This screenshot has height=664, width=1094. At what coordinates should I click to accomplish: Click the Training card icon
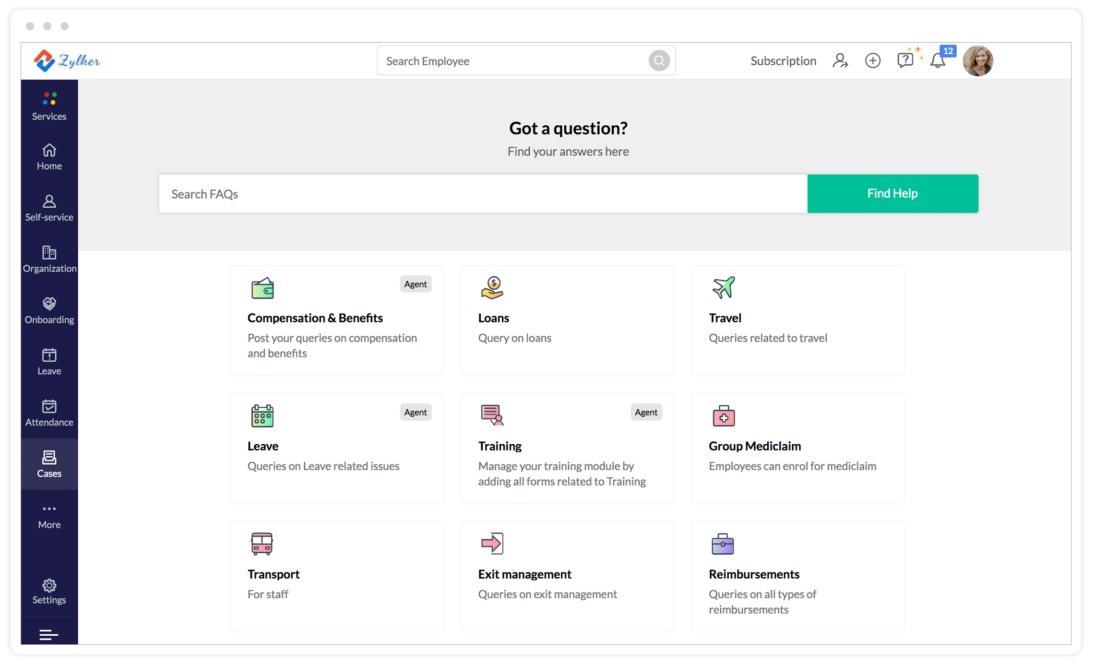pos(492,415)
